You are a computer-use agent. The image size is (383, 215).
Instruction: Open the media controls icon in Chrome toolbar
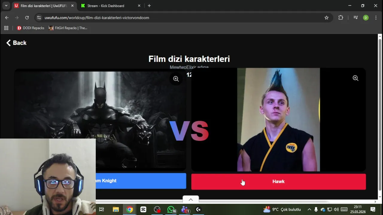[356, 18]
